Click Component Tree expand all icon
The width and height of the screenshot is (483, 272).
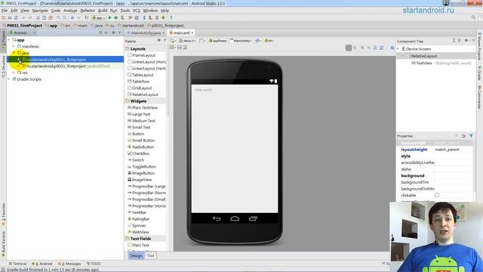click(454, 41)
